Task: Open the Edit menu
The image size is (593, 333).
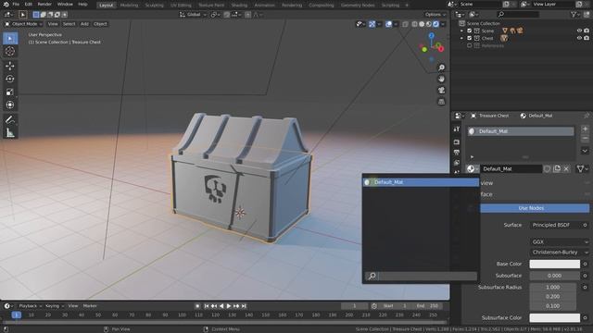Action: pos(29,4)
